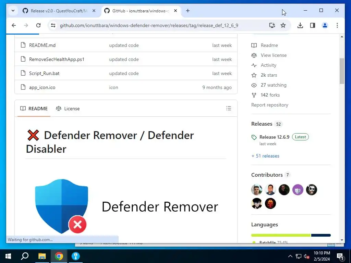Open README.md file
Screen dimensions: 351x263
click(42, 45)
